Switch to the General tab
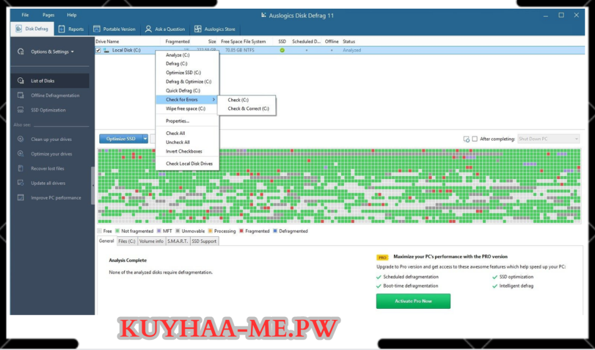Image resolution: width=595 pixels, height=350 pixels. (x=106, y=241)
